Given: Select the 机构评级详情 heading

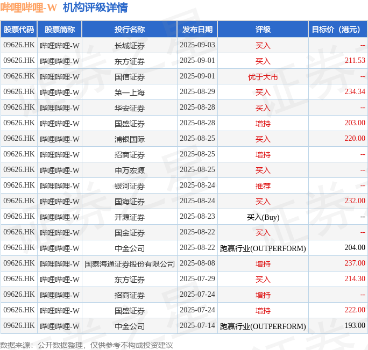Looking at the screenshot, I should [x=95, y=8].
